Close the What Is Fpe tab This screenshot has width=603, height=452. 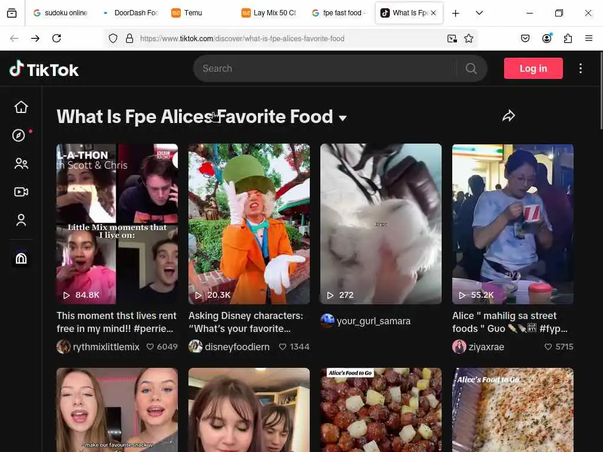point(433,13)
